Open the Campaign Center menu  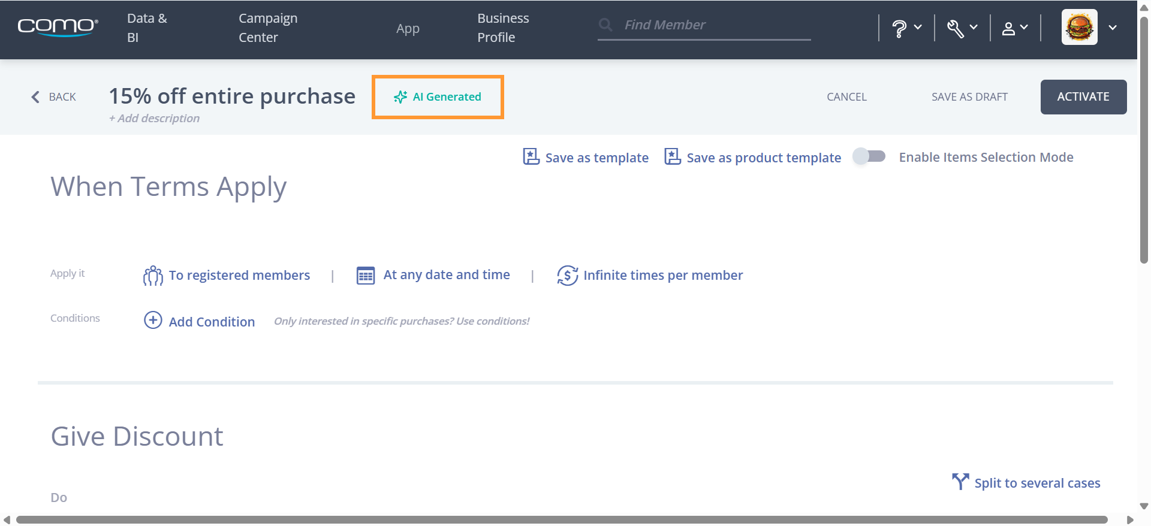click(268, 28)
